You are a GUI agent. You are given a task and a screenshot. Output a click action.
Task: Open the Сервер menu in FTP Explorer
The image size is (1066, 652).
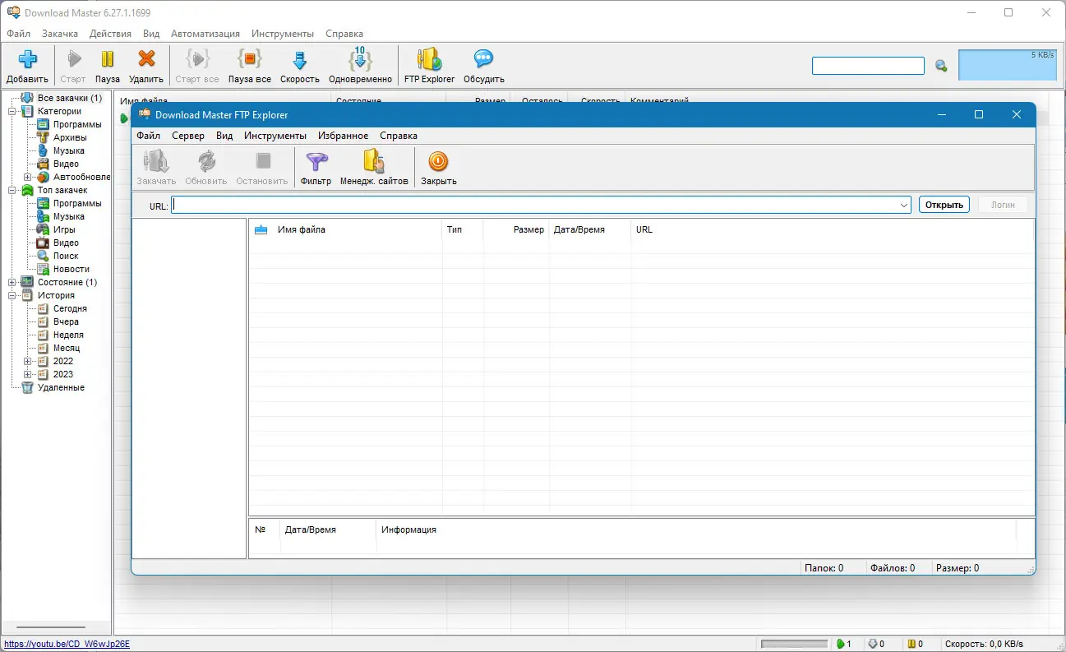(x=188, y=136)
